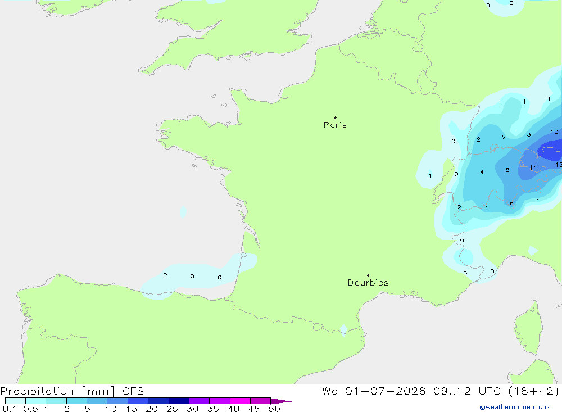Click the 'GFS' model label
The height and width of the screenshot is (412, 562).
133,391
